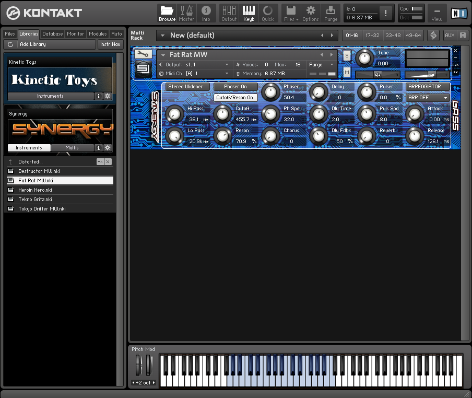This screenshot has height=398, width=472.
Task: Toggle the Phaser On switch
Action: pyautogui.click(x=235, y=87)
